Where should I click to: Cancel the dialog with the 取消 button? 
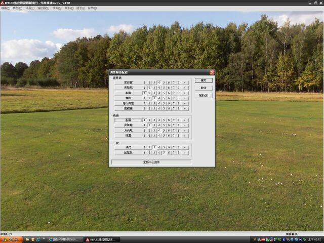pyautogui.click(x=204, y=88)
